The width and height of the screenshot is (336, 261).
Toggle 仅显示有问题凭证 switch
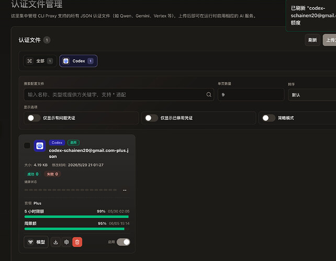click(34, 118)
